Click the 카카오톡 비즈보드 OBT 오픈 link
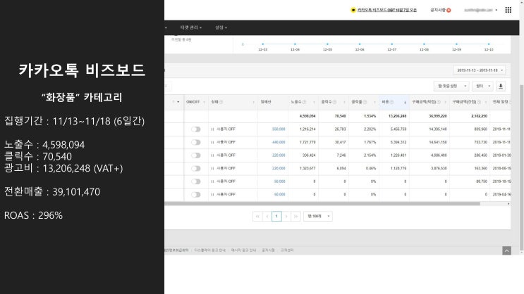The image size is (524, 294). [x=387, y=10]
